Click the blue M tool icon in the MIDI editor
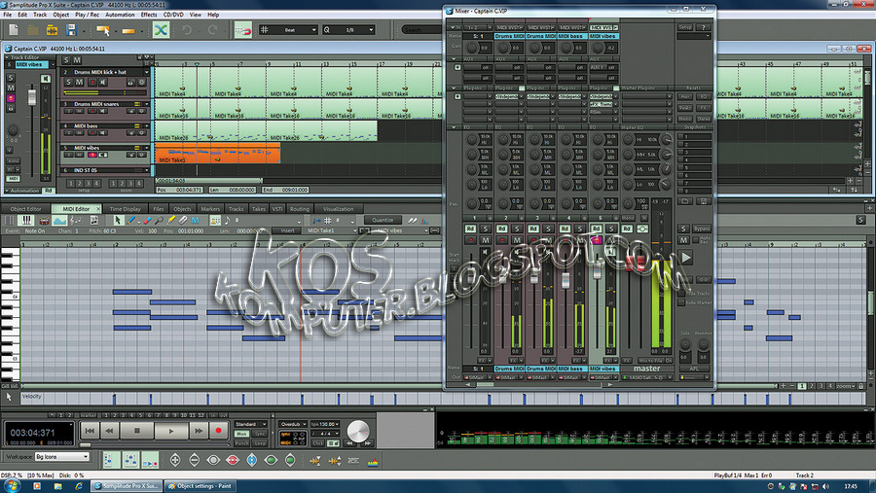Viewport: 876px width, 493px height. point(195,221)
